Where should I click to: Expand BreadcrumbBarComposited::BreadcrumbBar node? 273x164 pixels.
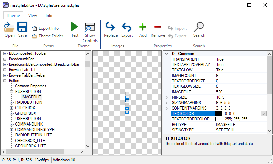(x=5, y=64)
